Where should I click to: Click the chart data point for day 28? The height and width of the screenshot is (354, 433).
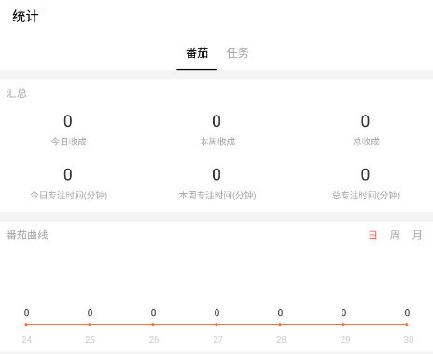point(280,325)
